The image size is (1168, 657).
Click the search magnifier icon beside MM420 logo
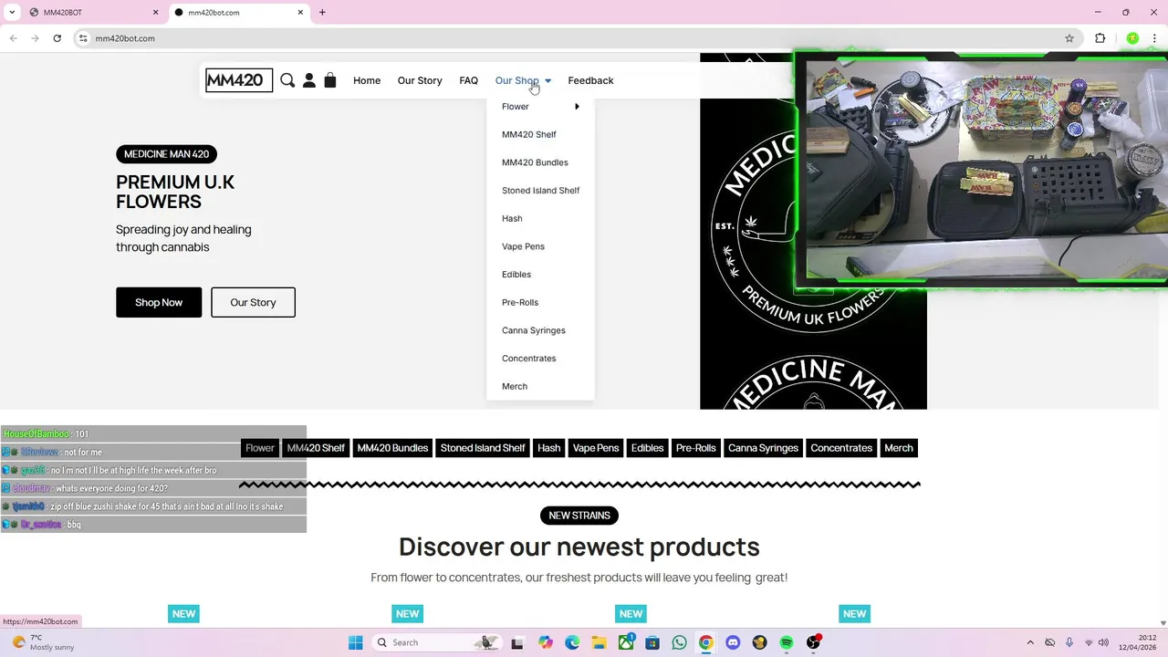[x=287, y=80]
